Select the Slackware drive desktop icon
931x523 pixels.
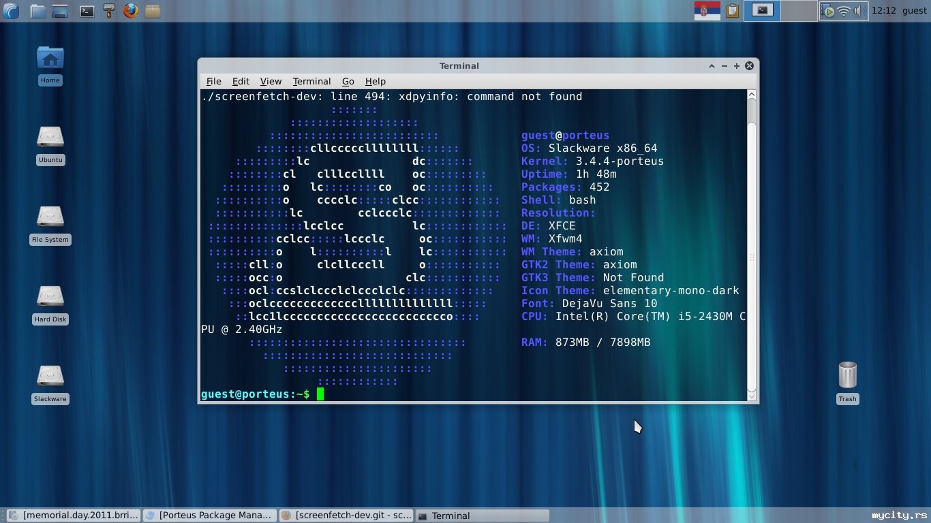[50, 385]
